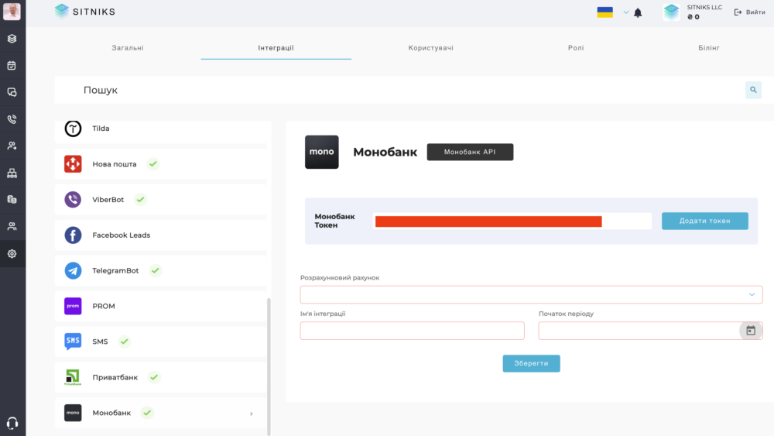This screenshot has height=436, width=774.
Task: Open the chat messages sidebar icon
Action: [12, 92]
